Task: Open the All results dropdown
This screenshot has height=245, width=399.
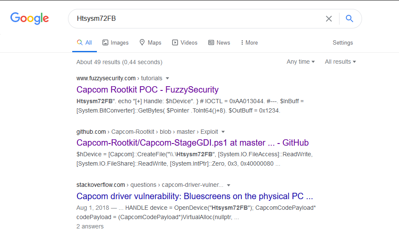Action: pyautogui.click(x=340, y=62)
